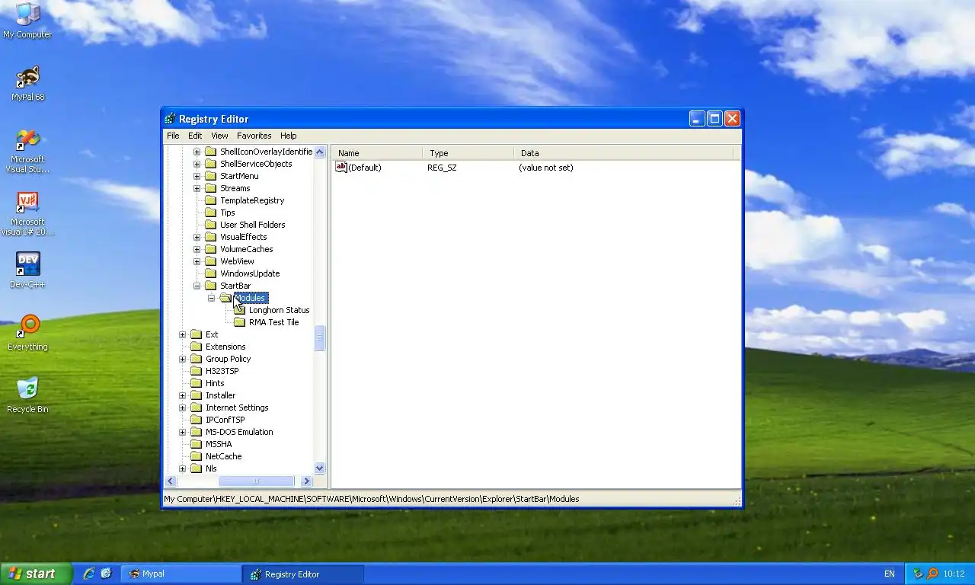
Task: Expand the Installer key
Action: click(182, 395)
